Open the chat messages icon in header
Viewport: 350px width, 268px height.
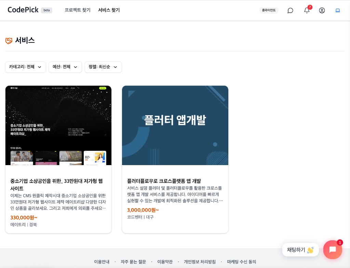(x=290, y=10)
